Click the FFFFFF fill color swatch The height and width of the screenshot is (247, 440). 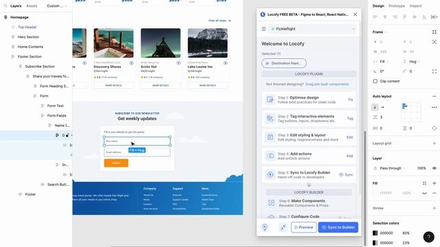(x=375, y=193)
